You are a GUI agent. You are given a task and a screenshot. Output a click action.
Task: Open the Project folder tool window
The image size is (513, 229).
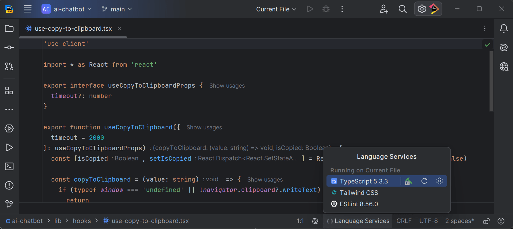(x=9, y=29)
